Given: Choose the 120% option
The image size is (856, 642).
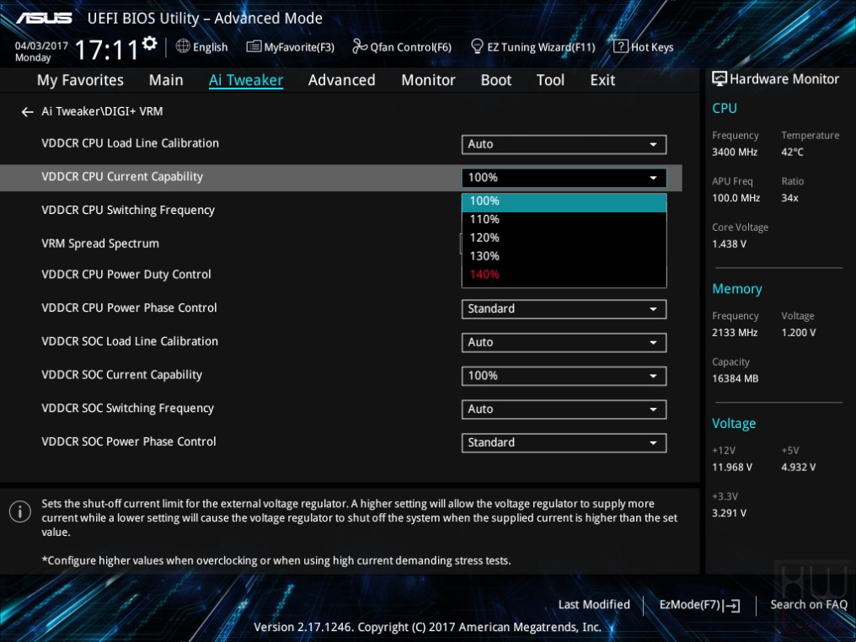Looking at the screenshot, I should coord(564,238).
